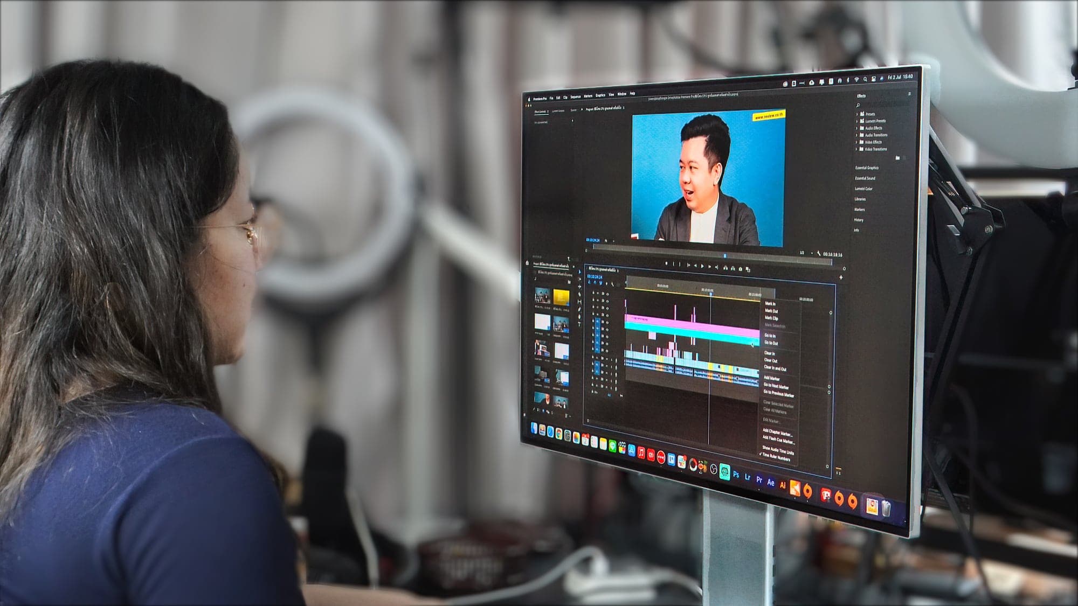This screenshot has height=606, width=1078.
Task: Select Clear In and Out
Action: coord(775,368)
